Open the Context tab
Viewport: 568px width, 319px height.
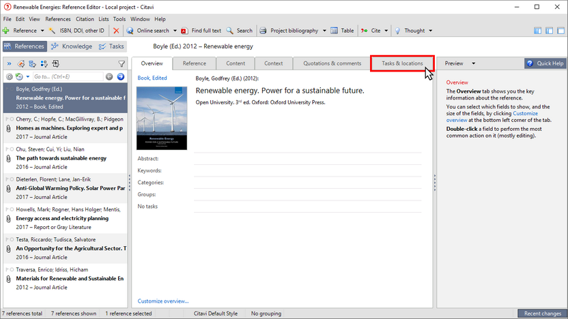pyautogui.click(x=274, y=63)
